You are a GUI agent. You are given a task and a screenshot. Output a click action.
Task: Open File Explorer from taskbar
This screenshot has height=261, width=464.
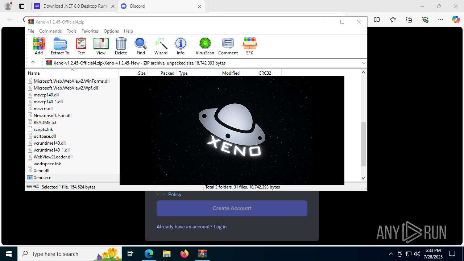[166, 254]
